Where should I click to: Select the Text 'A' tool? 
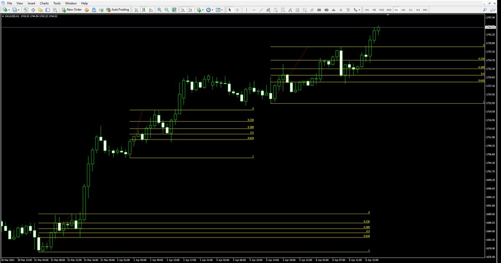click(x=341, y=10)
